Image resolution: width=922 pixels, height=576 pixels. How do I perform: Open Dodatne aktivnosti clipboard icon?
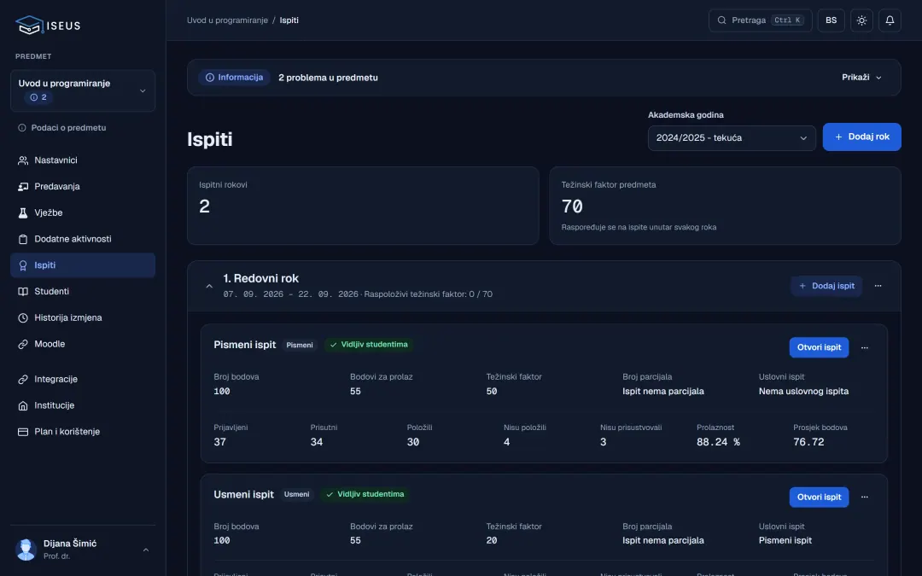pyautogui.click(x=23, y=239)
